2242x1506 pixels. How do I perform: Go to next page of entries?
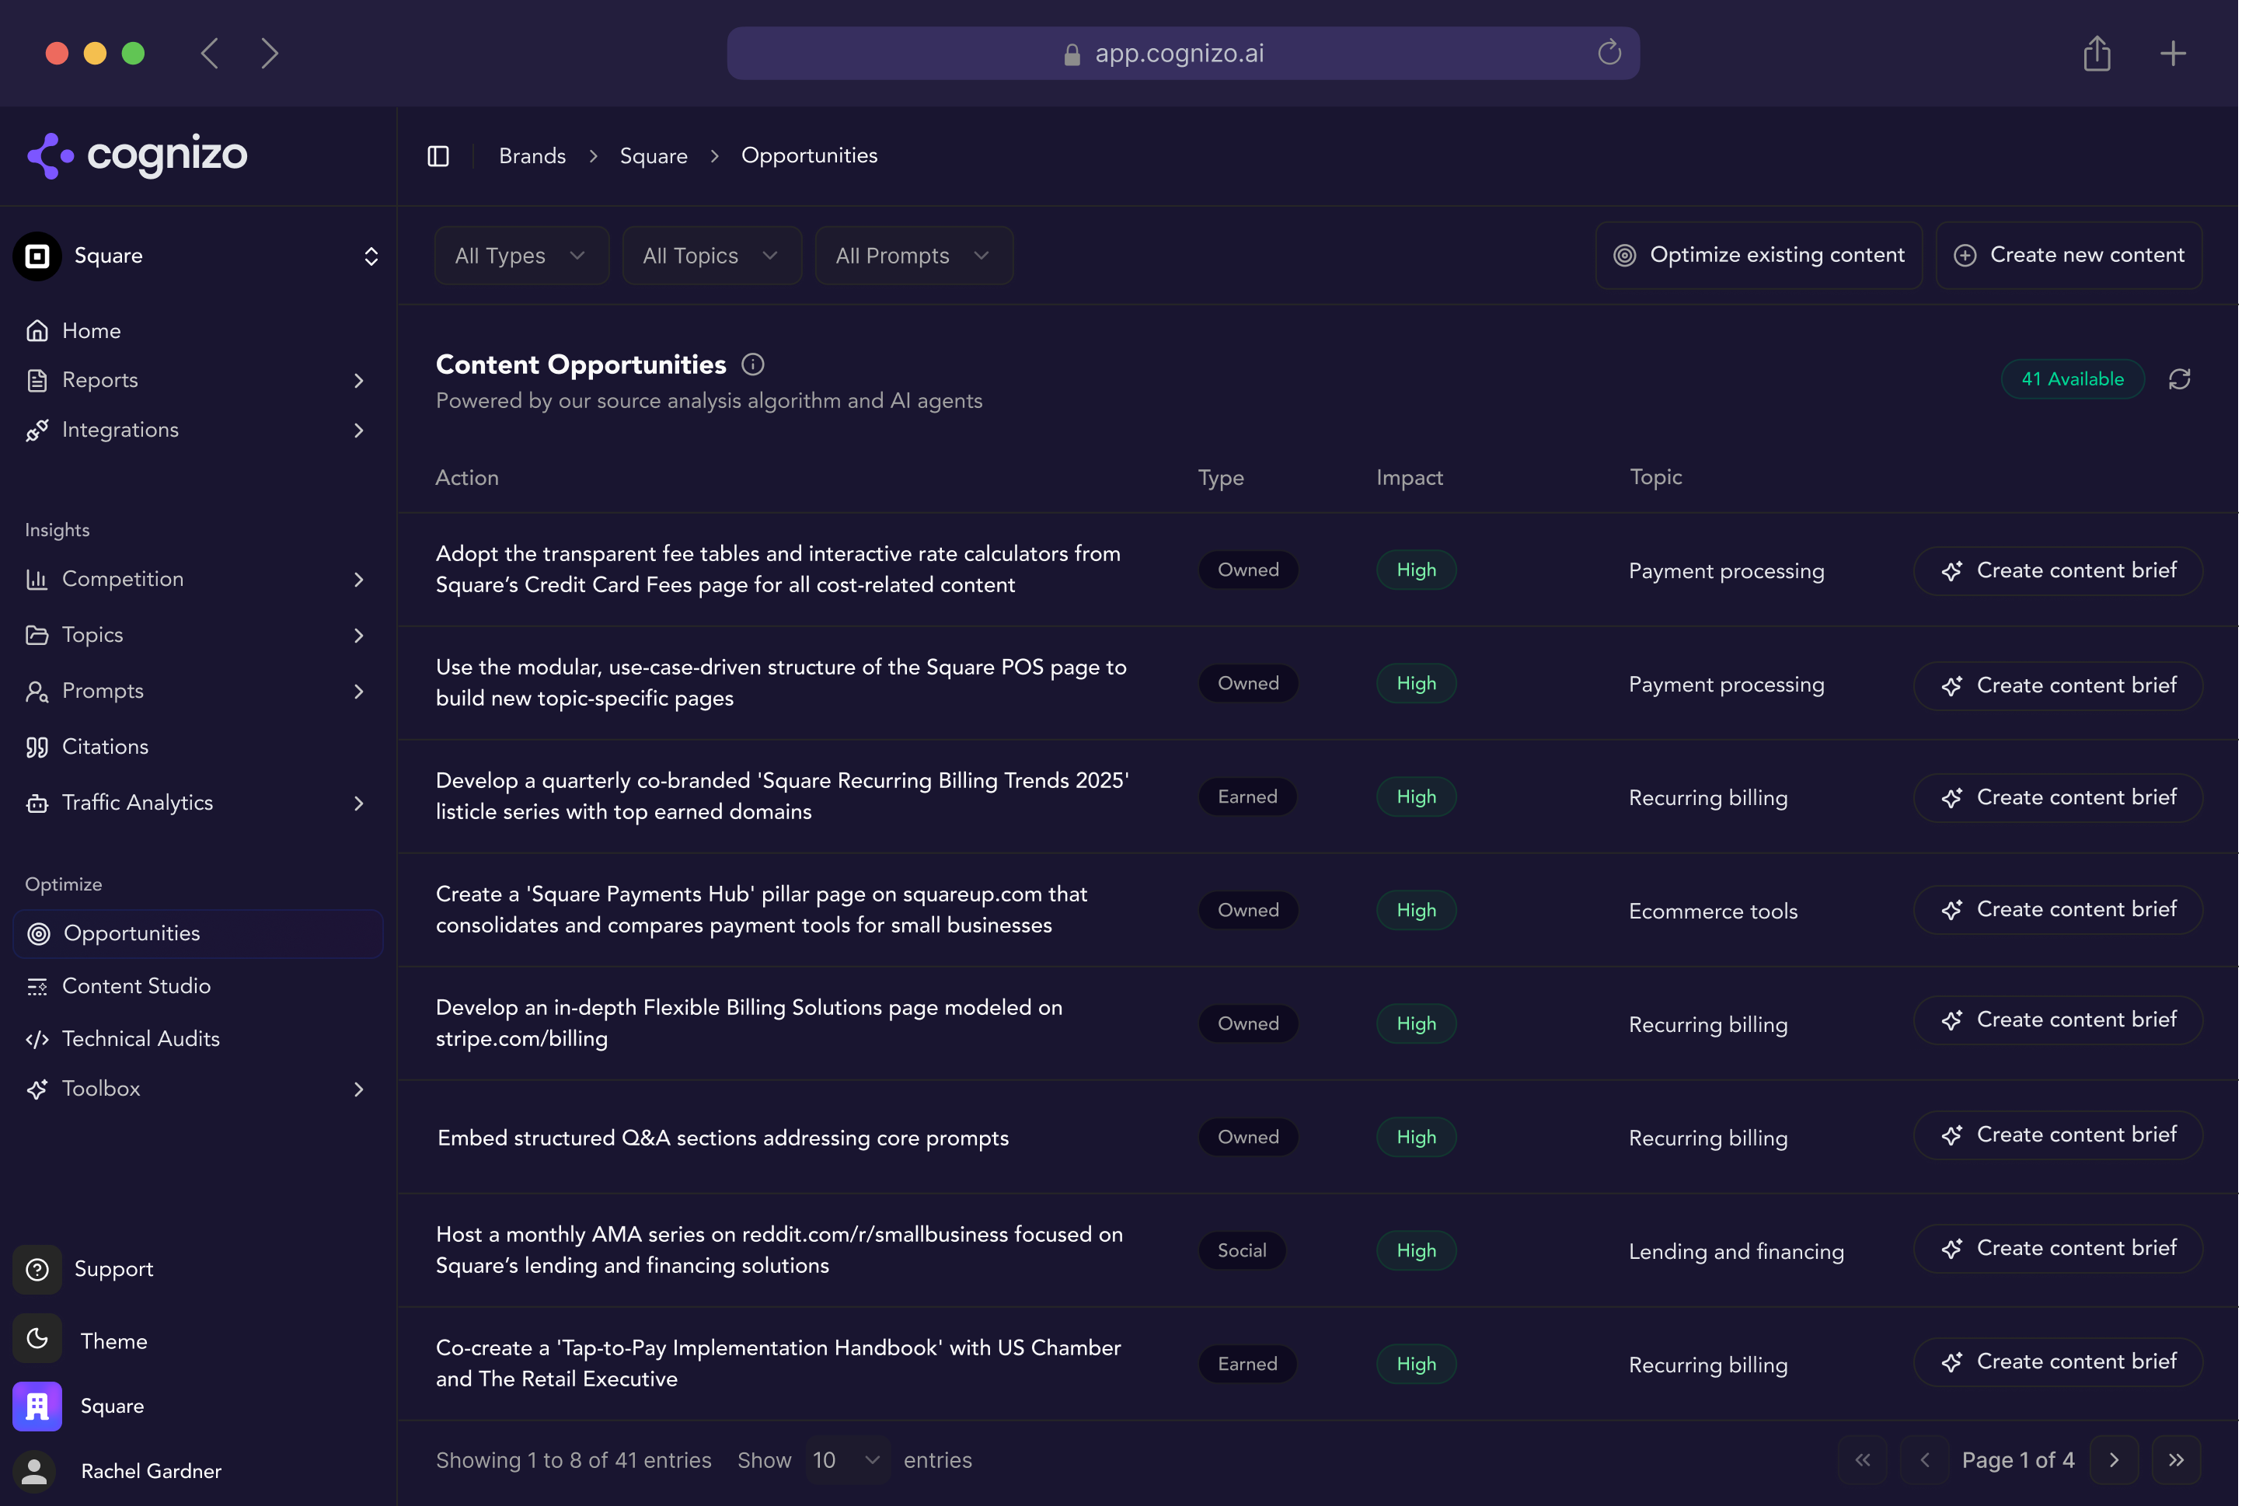tap(2113, 1460)
